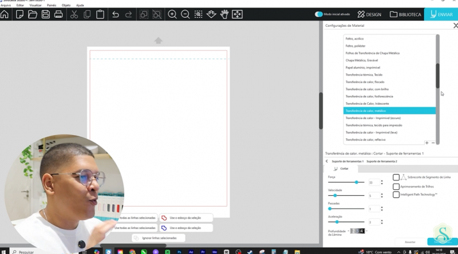This screenshot has height=254, width=458.
Task: Click the Undo arrow
Action: [116, 14]
